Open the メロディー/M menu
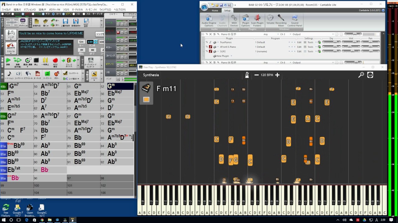 tap(54, 10)
